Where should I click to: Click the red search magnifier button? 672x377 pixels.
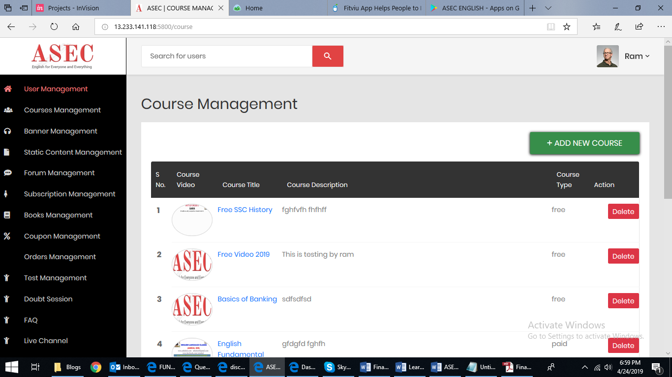tap(328, 56)
